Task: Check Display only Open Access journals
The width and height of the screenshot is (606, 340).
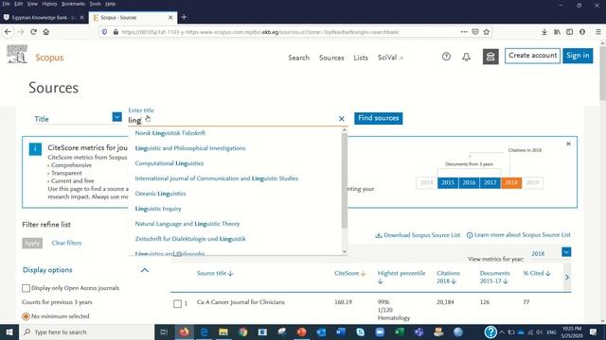Action: [x=26, y=288]
